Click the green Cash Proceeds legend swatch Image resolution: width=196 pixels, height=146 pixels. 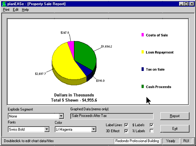tap(143, 86)
